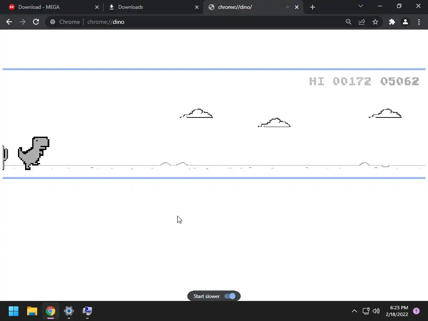Viewport: 428px width, 321px height.
Task: Toggle the Start slower switch
Action: coord(230,296)
